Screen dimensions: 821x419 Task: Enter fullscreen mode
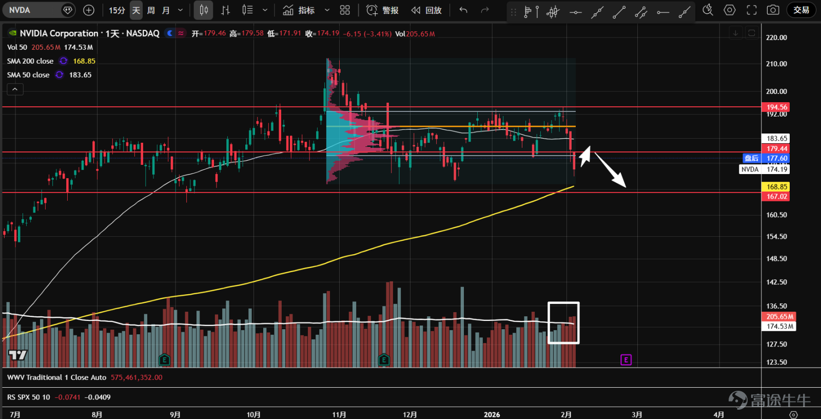[x=752, y=10]
